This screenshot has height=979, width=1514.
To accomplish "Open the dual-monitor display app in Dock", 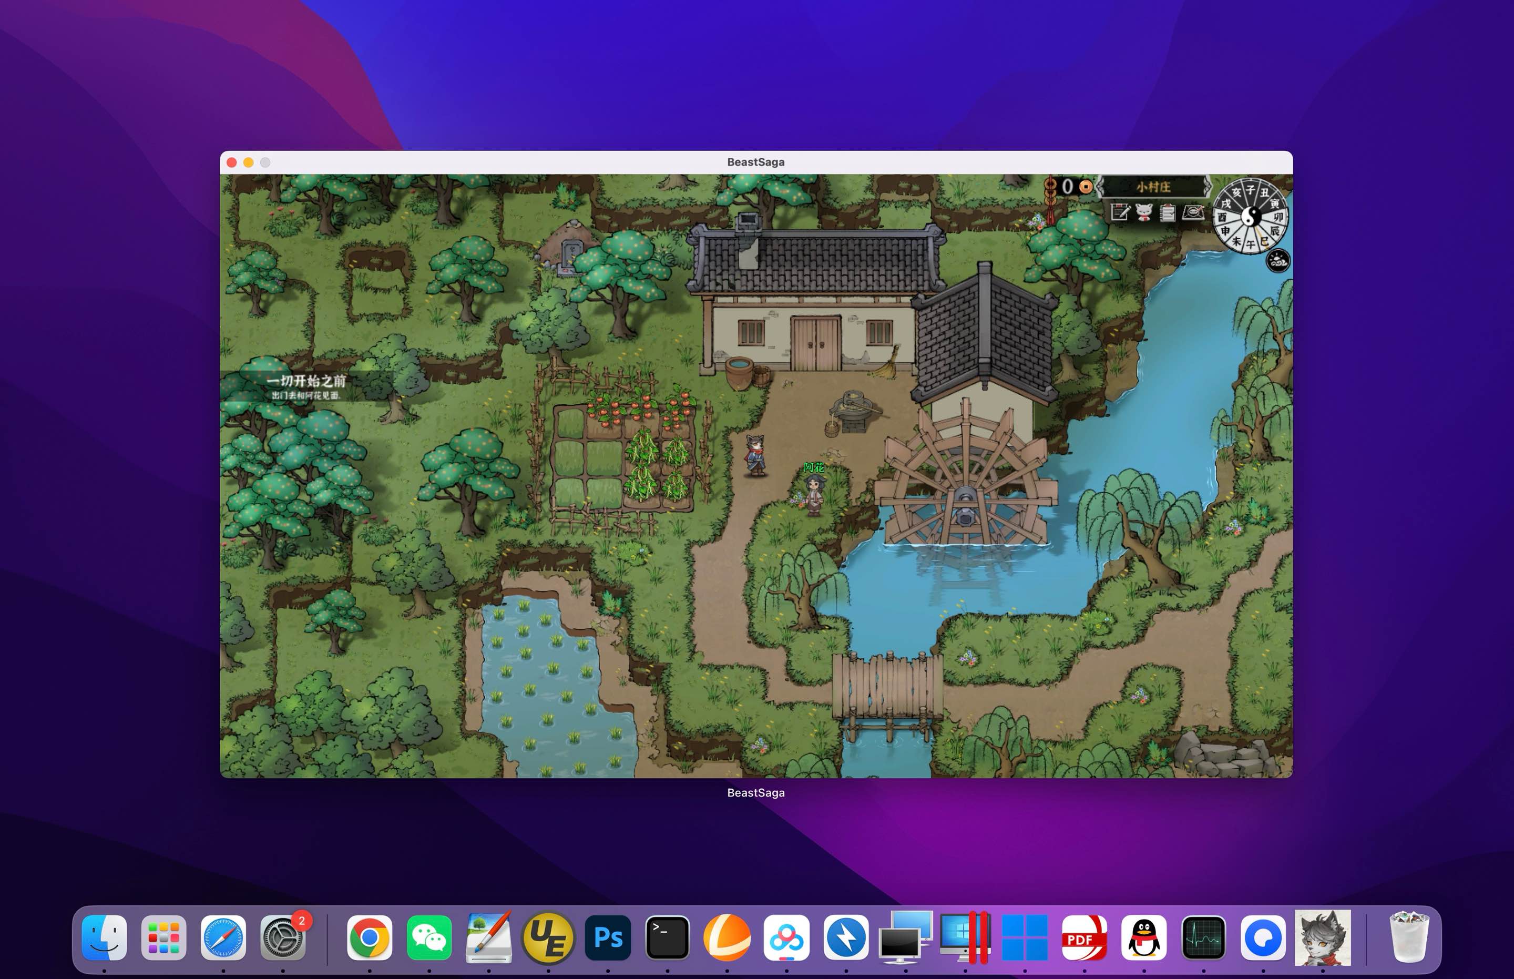I will (906, 937).
